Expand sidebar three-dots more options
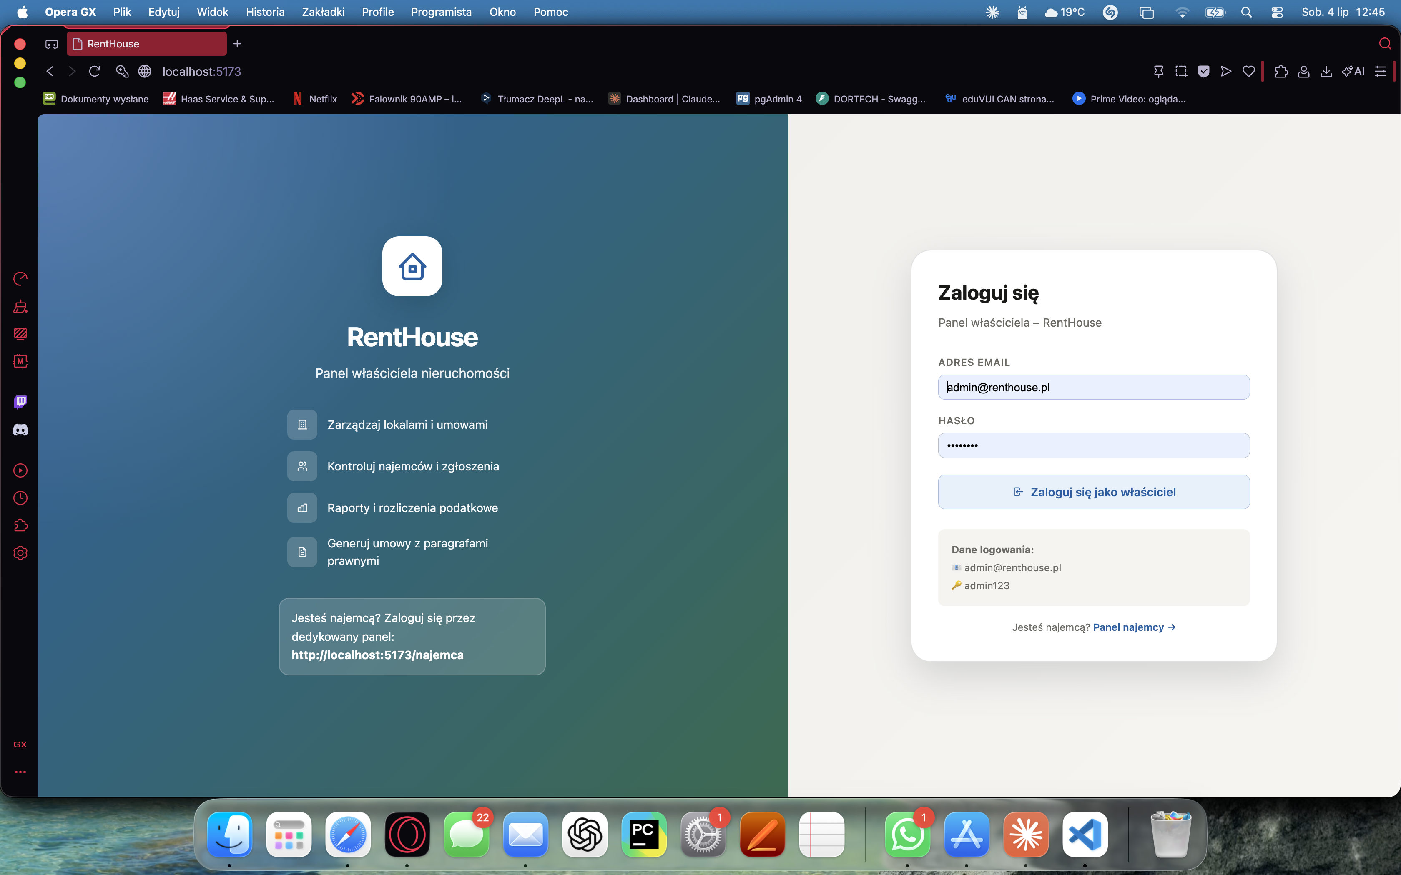Image resolution: width=1401 pixels, height=875 pixels. (x=20, y=772)
